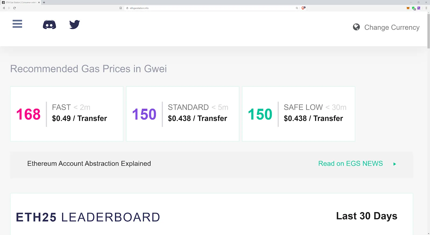Click the Ethereum Account Abstraction Explained headline
The width and height of the screenshot is (430, 235).
89,164
